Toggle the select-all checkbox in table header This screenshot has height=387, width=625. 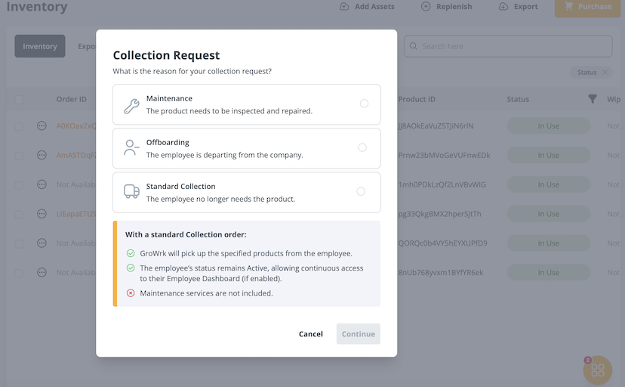pyautogui.click(x=19, y=100)
